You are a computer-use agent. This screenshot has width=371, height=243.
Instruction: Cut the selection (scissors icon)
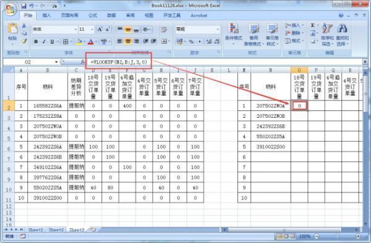[x=24, y=26]
